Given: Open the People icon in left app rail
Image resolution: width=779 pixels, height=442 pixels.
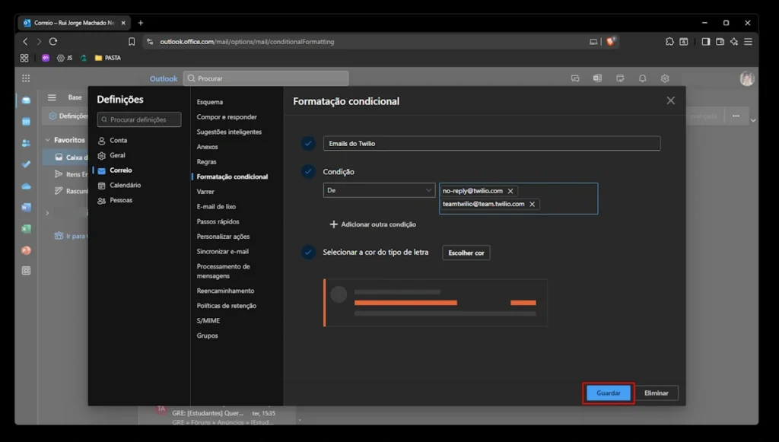Looking at the screenshot, I should (26, 143).
